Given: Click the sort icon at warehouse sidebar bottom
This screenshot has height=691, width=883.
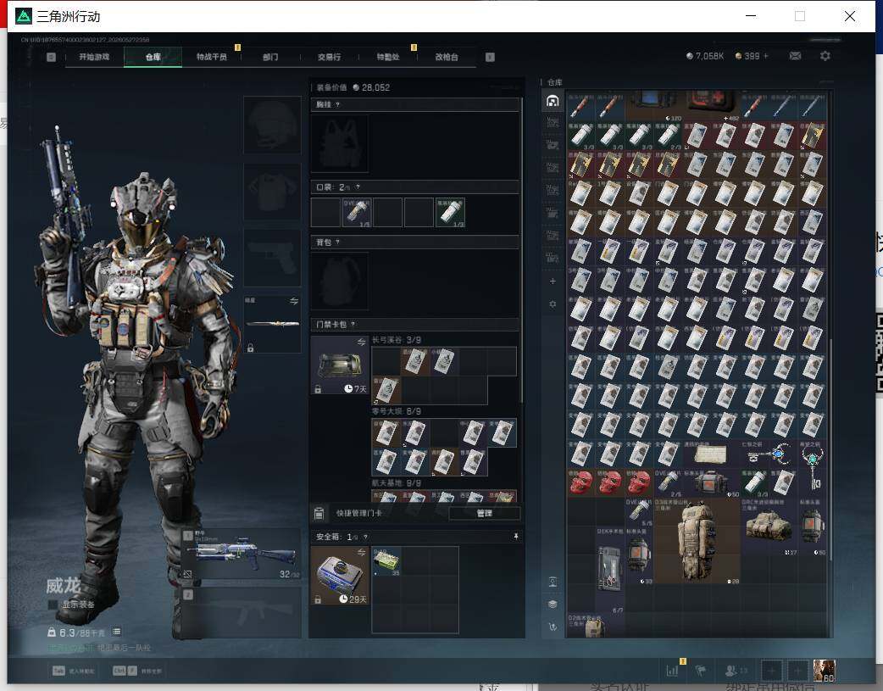Looking at the screenshot, I should [x=553, y=627].
